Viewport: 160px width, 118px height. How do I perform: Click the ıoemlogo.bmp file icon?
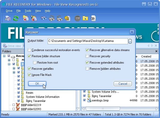click(x=89, y=100)
